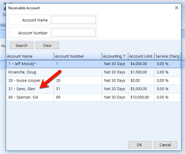Click Net 30 Days in Kroesche, Doug row
The height and width of the screenshot is (154, 185).
click(x=115, y=72)
